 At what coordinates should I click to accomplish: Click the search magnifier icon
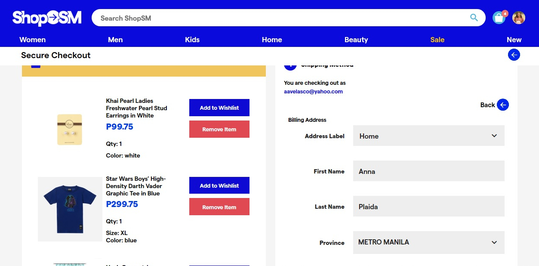(x=474, y=18)
